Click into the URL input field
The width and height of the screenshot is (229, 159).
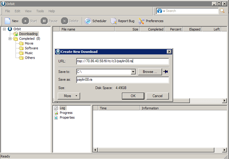[122, 61]
